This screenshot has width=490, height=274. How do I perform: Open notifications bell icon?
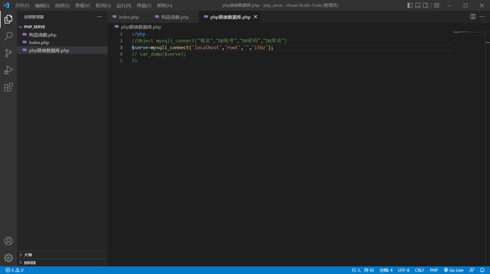[482, 270]
